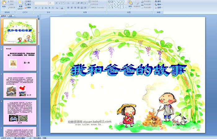Select the Right Arrow block shape

(x=120, y=5)
